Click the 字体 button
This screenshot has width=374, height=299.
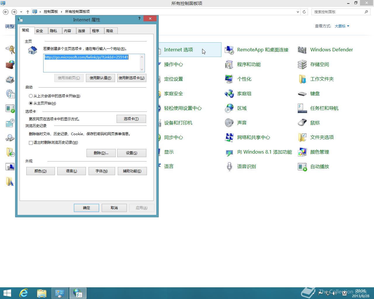click(x=102, y=171)
